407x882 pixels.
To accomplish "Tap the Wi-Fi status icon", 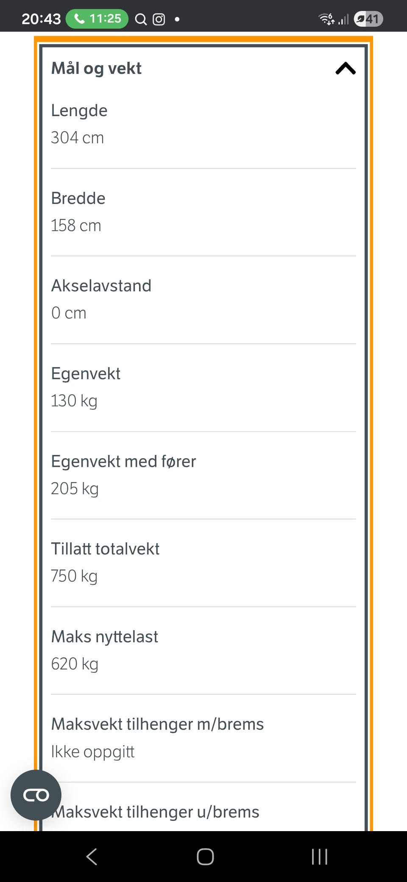I will click(326, 19).
